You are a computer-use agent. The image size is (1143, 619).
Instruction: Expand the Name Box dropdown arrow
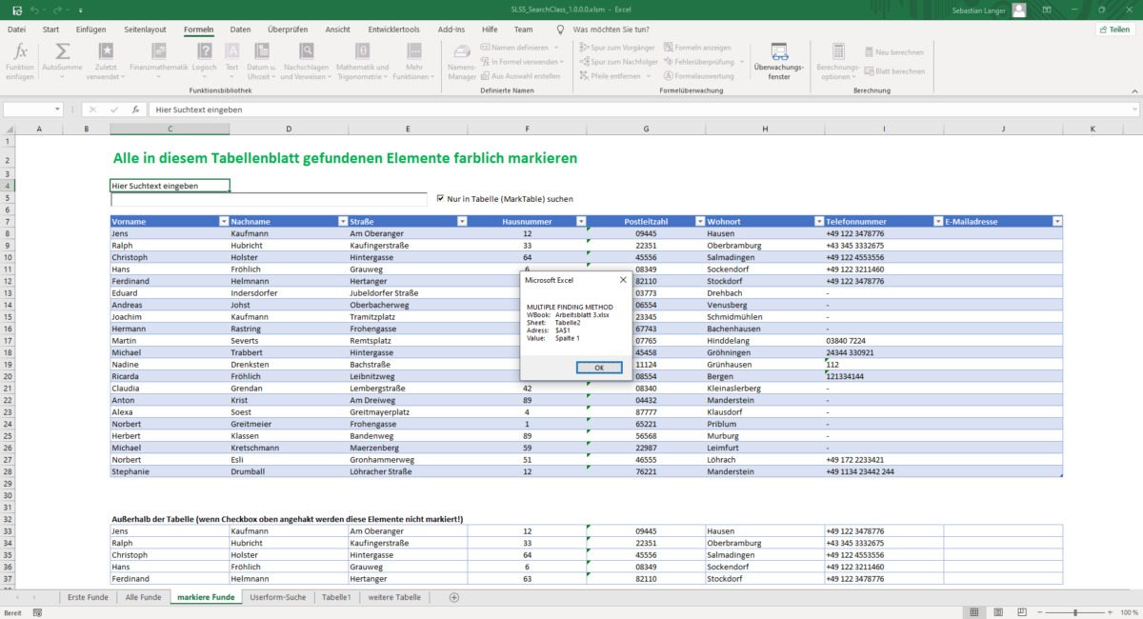[59, 110]
